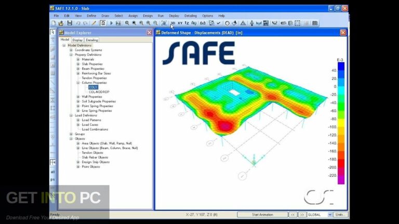Click the Show Deformed Shape triangle icon
This screenshot has height=224, width=399.
click(x=243, y=23)
